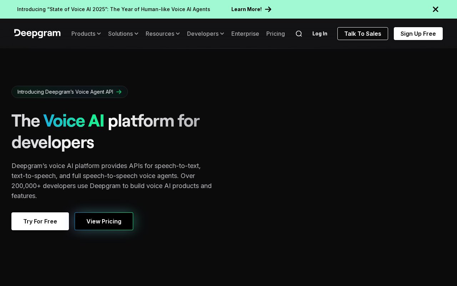This screenshot has width=457, height=286.
Task: Click the Log In link
Action: (320, 34)
